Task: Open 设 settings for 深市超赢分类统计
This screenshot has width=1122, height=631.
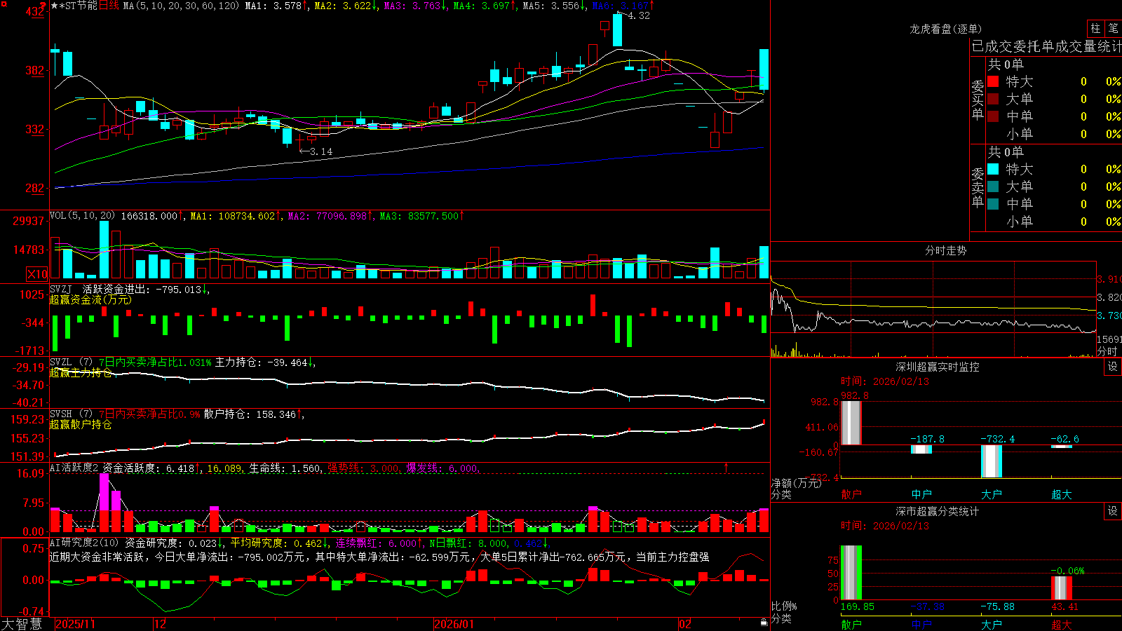Action: [1113, 511]
